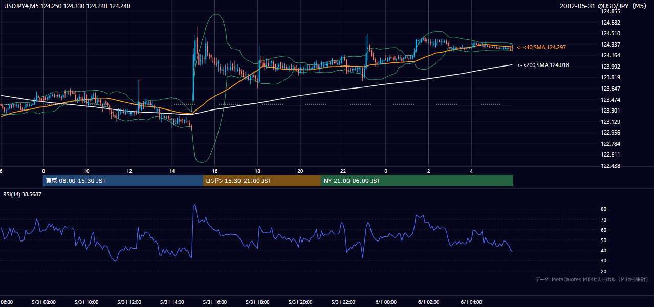Click price axis value 123.647

(610, 89)
